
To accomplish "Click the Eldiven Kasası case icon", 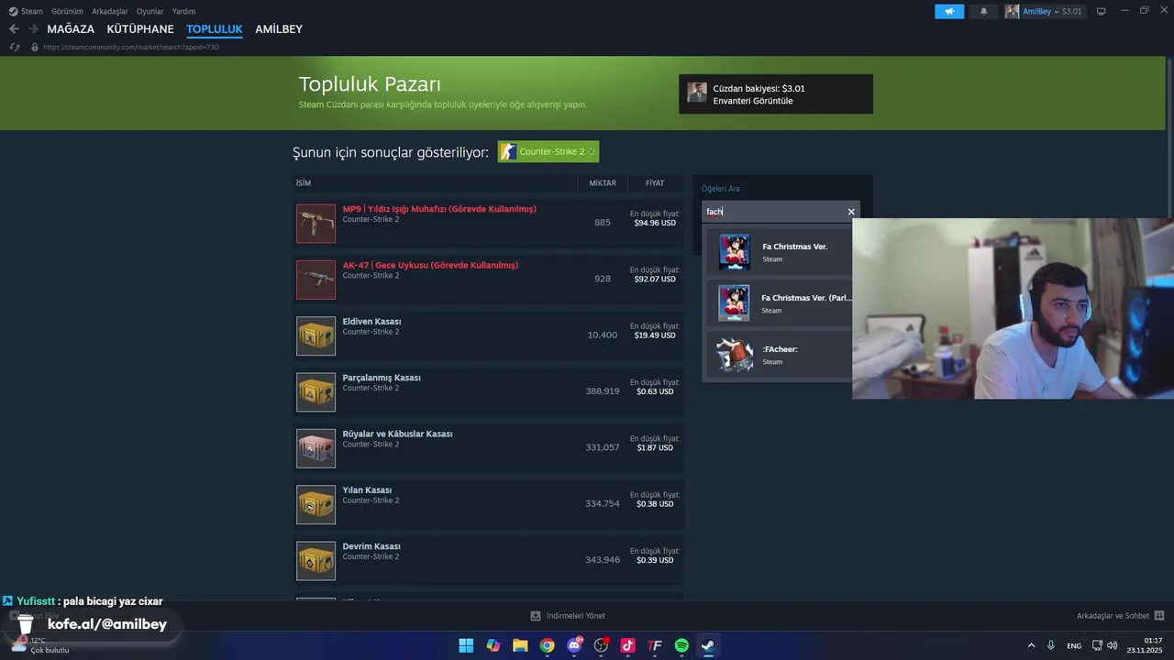I will (x=316, y=336).
